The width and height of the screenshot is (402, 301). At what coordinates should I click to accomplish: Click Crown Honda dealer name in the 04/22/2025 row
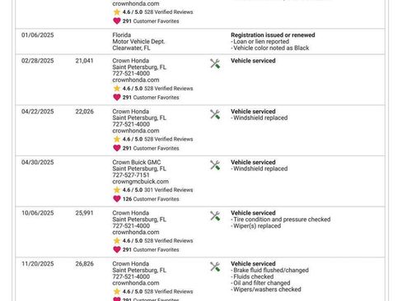[x=131, y=112]
